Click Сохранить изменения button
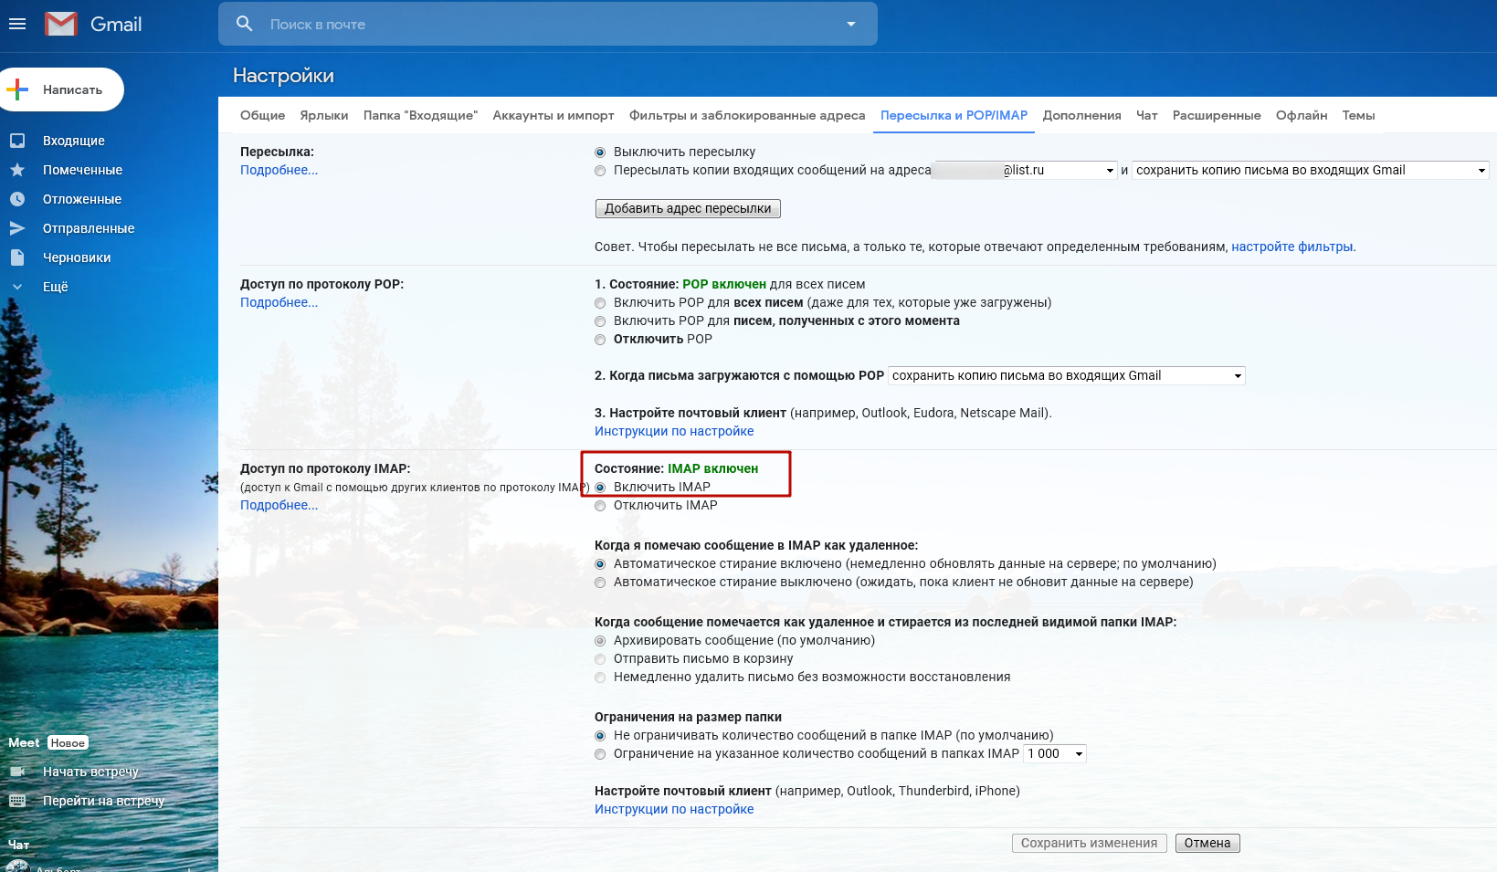The width and height of the screenshot is (1497, 872). 1089,843
